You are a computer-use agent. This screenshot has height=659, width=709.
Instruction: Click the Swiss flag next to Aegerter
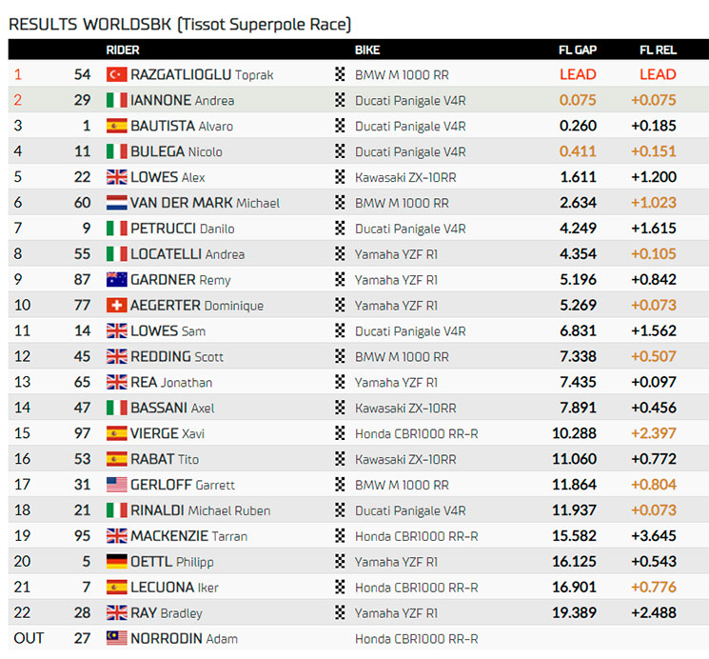pos(116,306)
